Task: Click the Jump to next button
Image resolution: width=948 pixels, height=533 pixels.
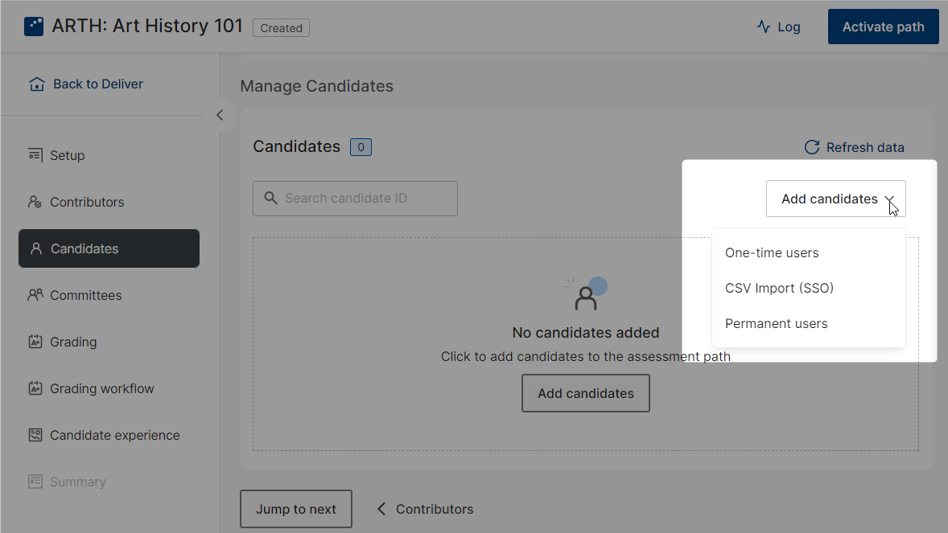Action: click(x=295, y=509)
